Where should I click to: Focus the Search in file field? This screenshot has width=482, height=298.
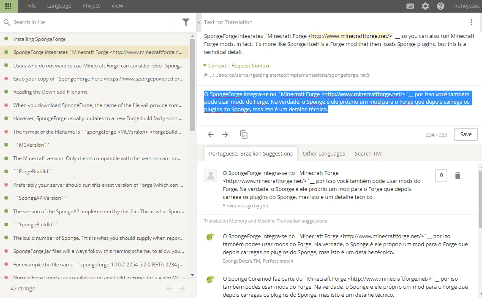[92, 22]
